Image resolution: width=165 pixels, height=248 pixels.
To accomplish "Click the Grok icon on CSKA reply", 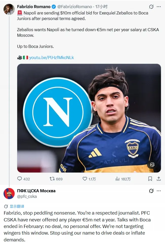I will click(151, 191).
